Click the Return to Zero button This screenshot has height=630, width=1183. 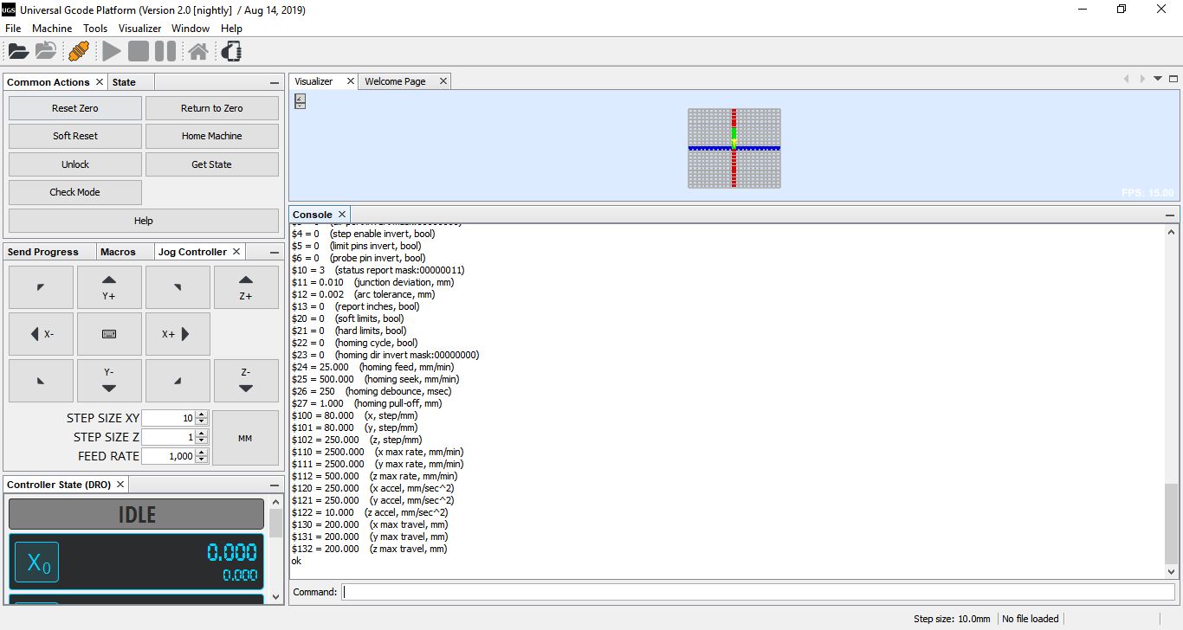point(212,108)
